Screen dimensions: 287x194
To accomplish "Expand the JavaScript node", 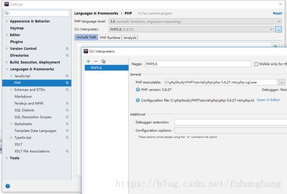I will [x=11, y=76].
